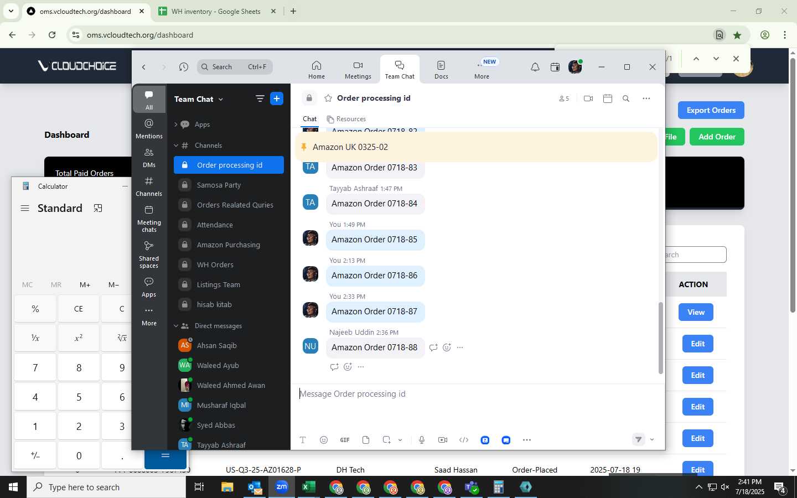Open the history clock icon
Viewport: 797px width, 498px height.
point(184,67)
